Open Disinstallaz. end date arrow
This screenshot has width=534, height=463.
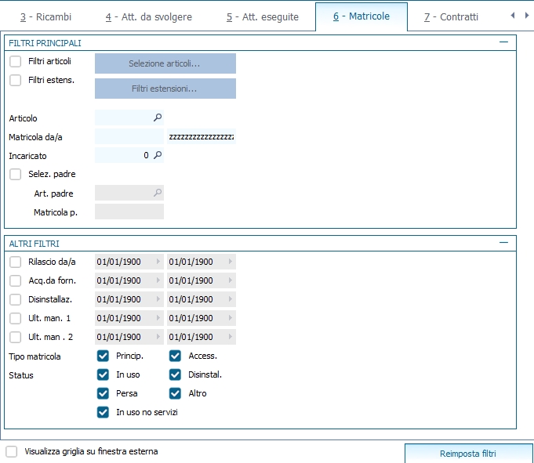point(231,298)
